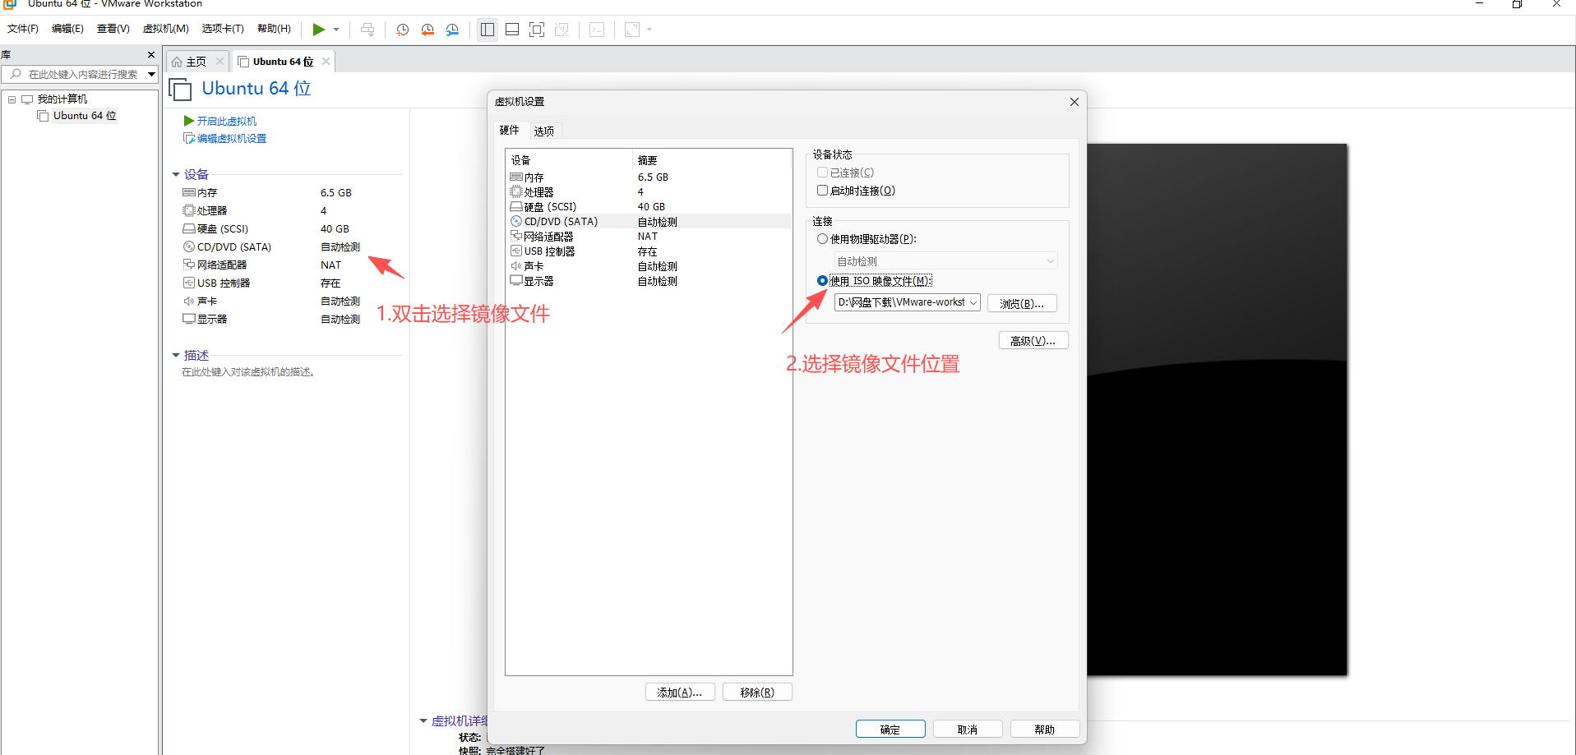Screen dimensions: 1576x755
Task: Select 内存 row in dialog device list
Action: click(x=649, y=177)
